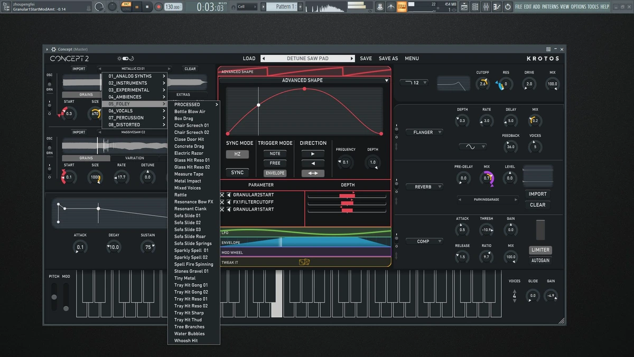Viewport: 634px width, 357px height.
Task: Open the FLANGER effect dropdown
Action: coord(424,132)
